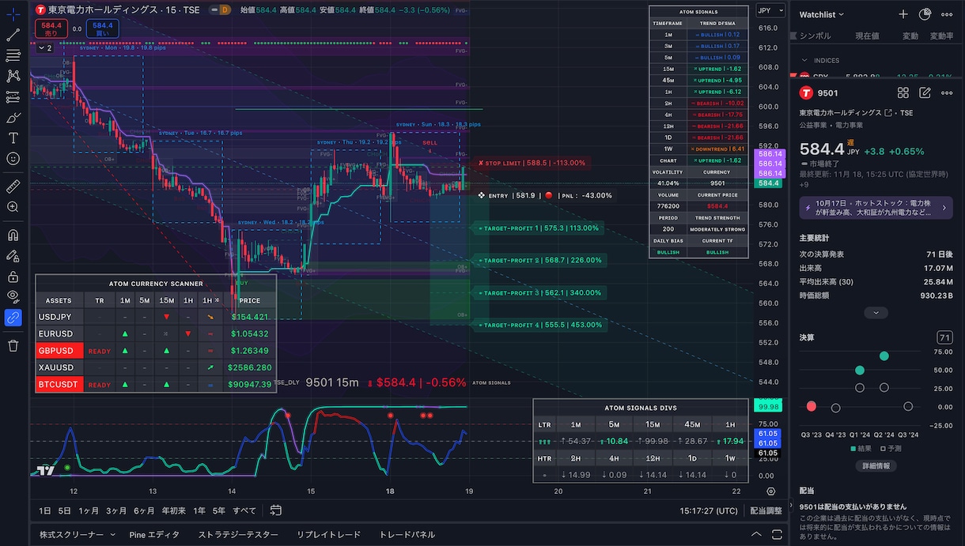Open the 9501 details grid layout icon
The image size is (965, 546).
[x=903, y=92]
